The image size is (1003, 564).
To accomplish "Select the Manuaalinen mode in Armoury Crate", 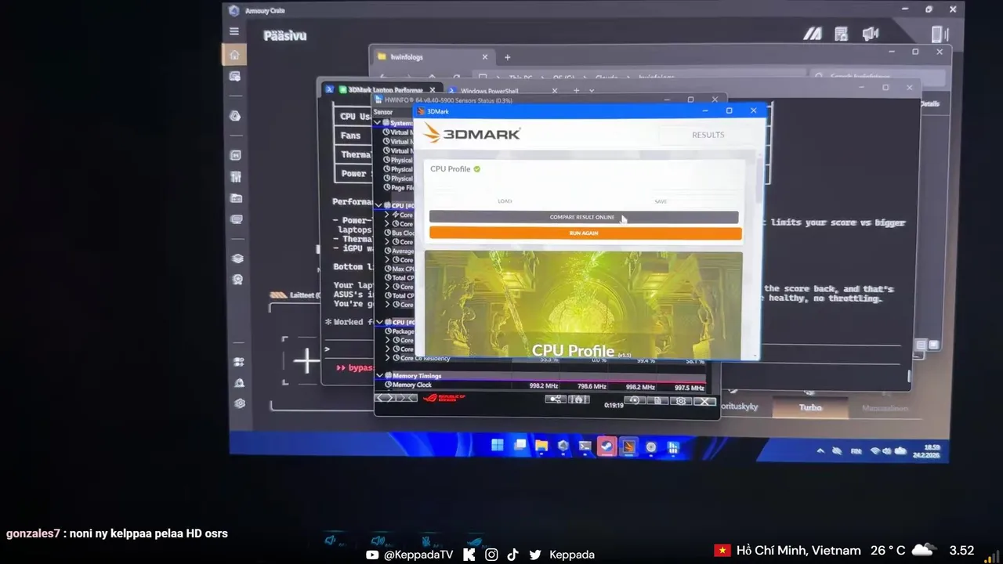I will pos(885,408).
